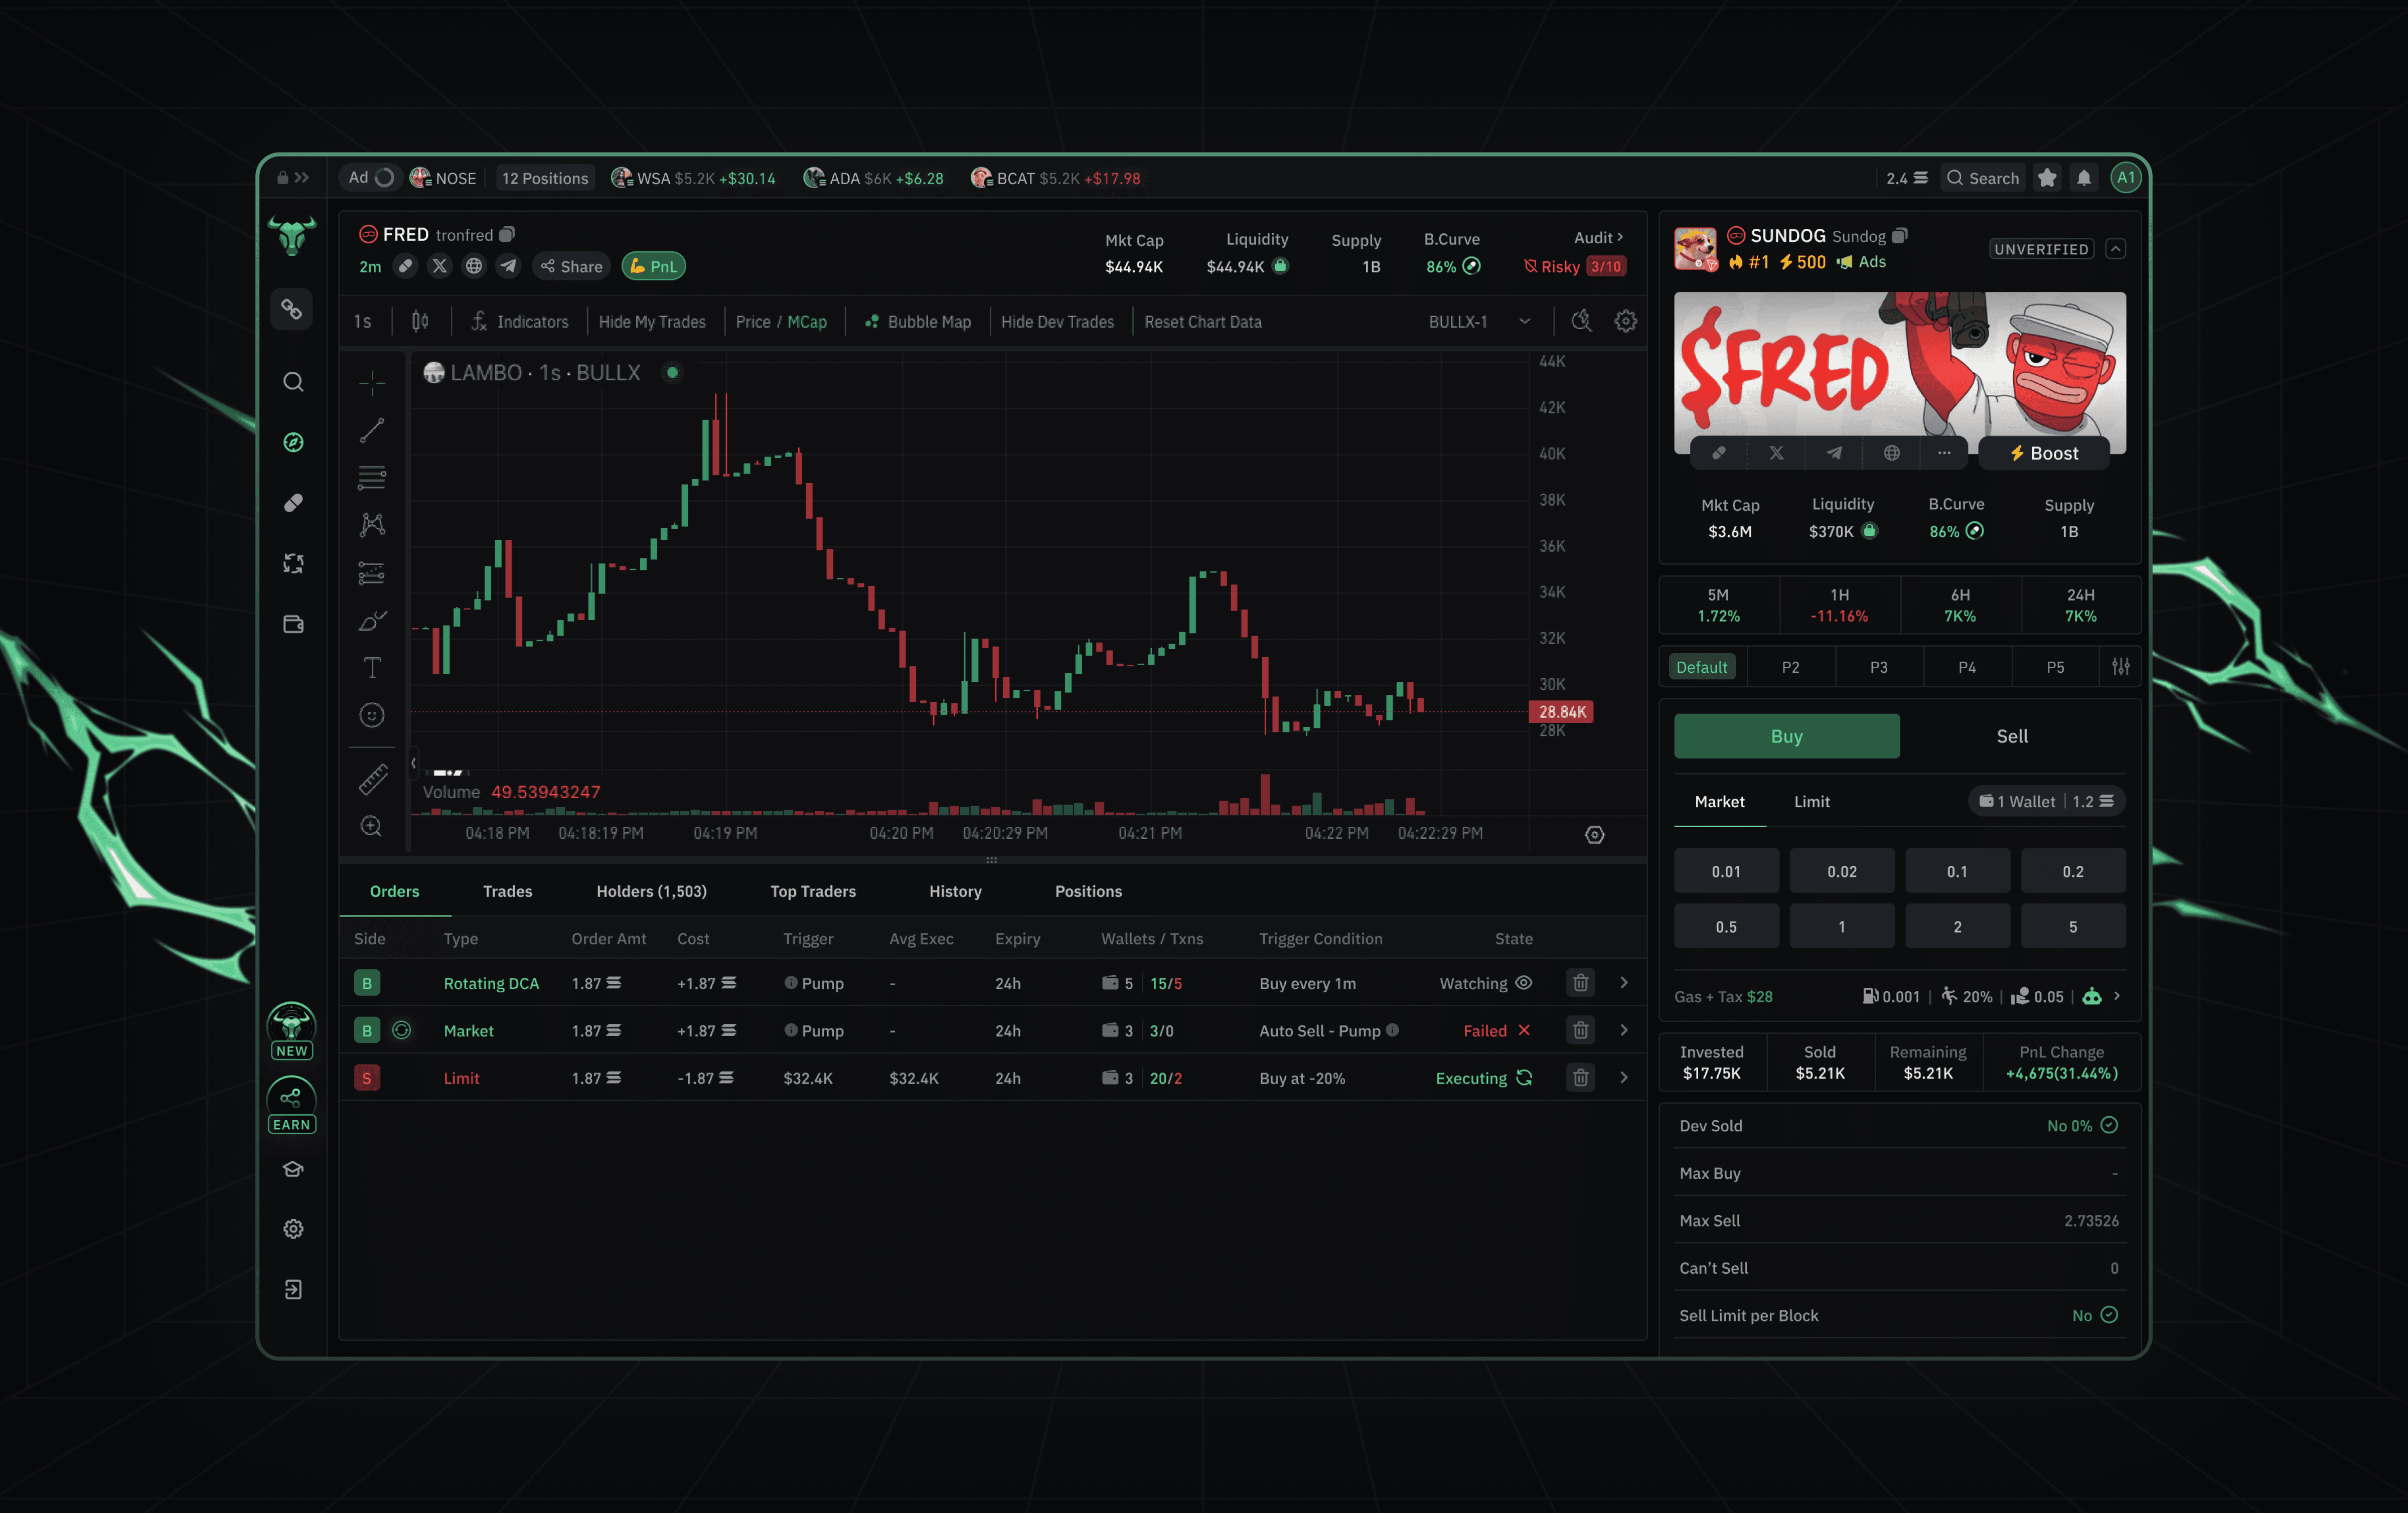Select the trend line drawing tool
Screen dimensions: 2408x1513
tap(372, 430)
